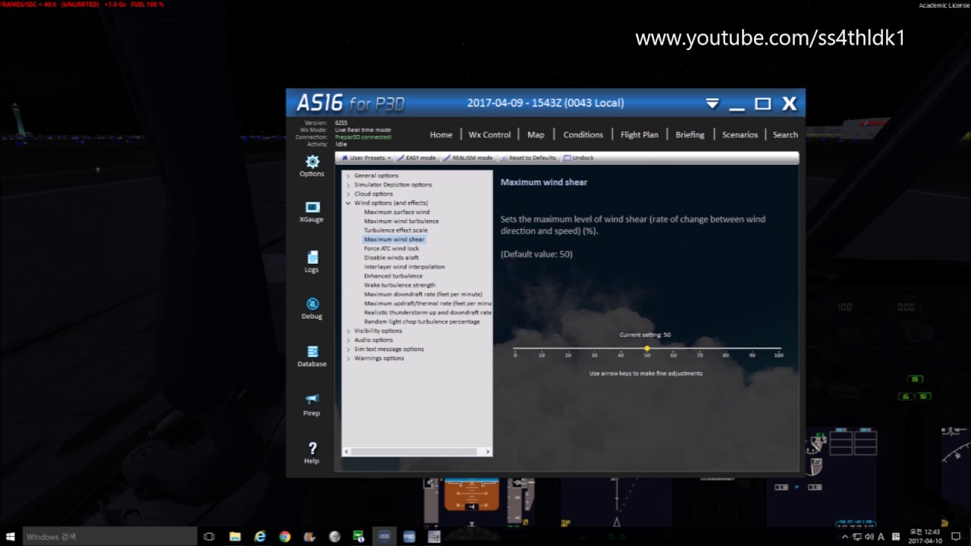This screenshot has height=546, width=971.
Task: Open File Explorer from the taskbar
Action: [x=235, y=536]
